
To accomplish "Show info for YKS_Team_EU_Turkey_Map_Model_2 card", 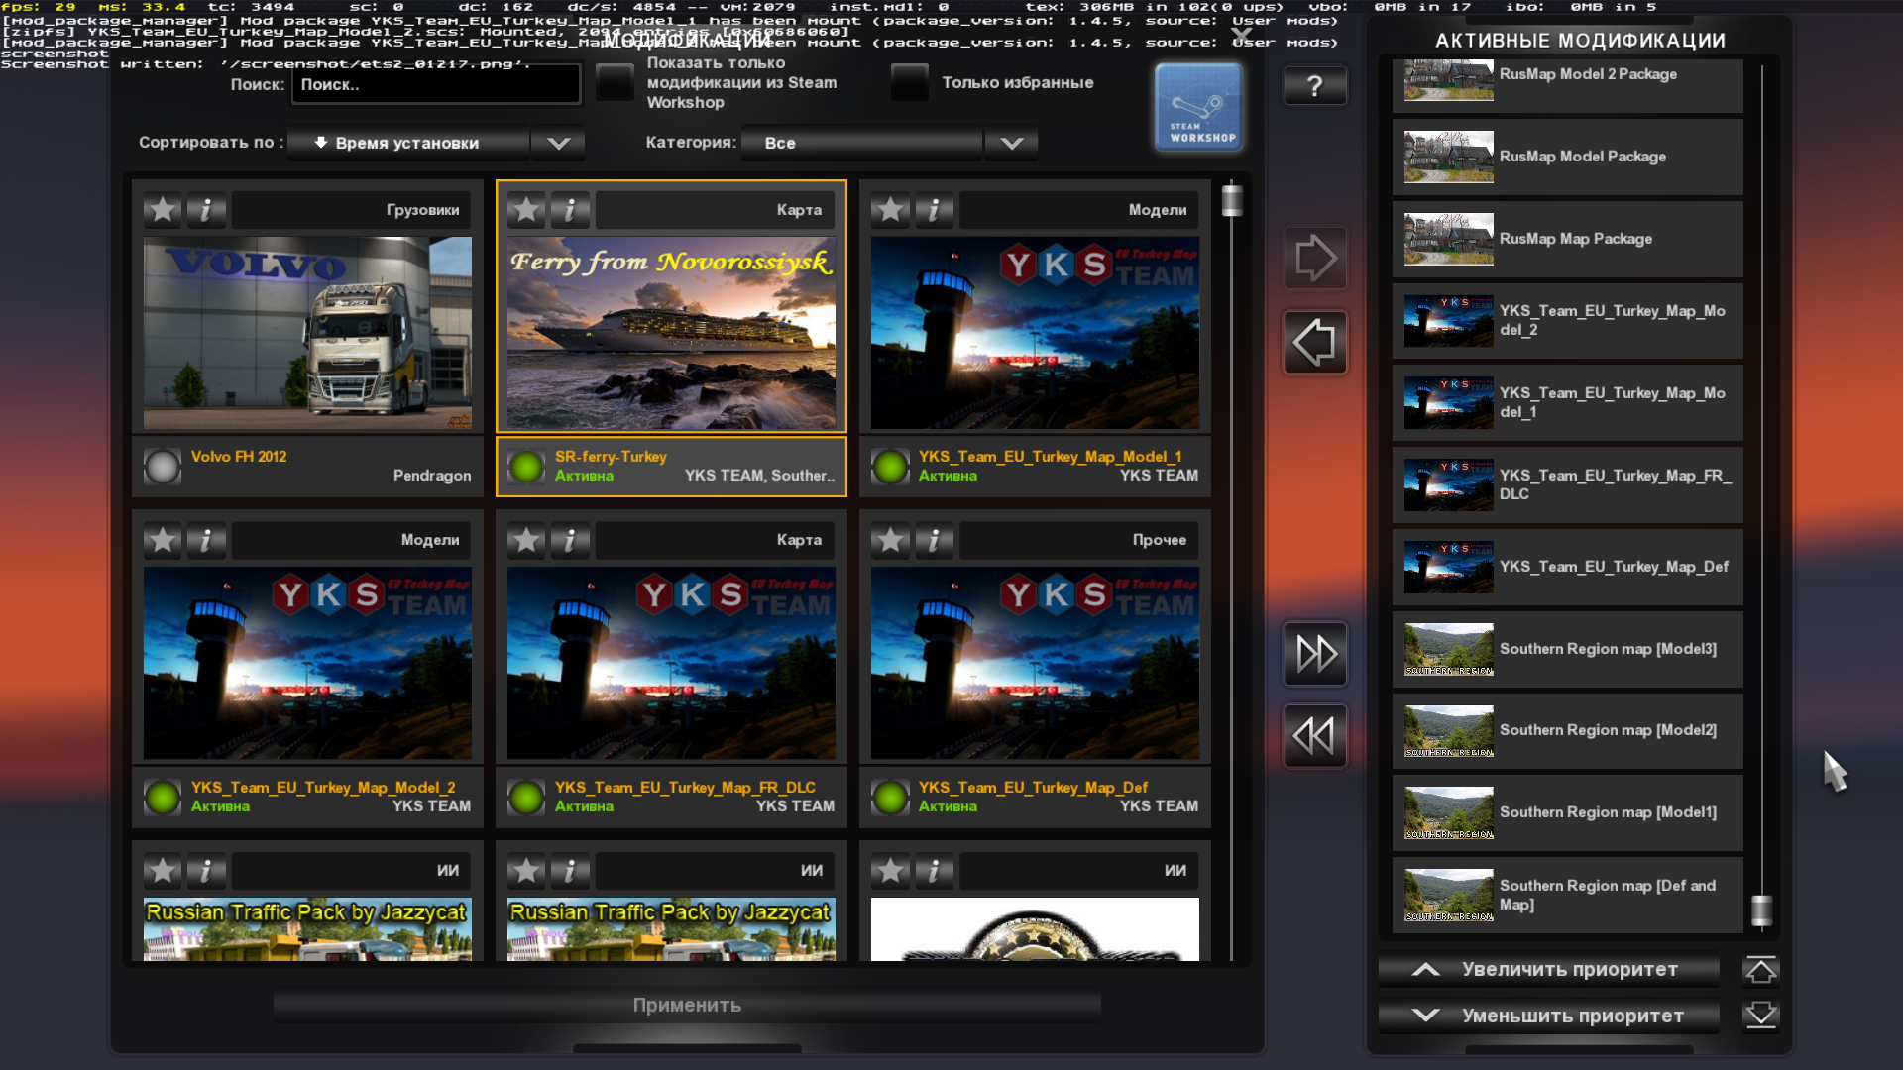I will pyautogui.click(x=206, y=540).
